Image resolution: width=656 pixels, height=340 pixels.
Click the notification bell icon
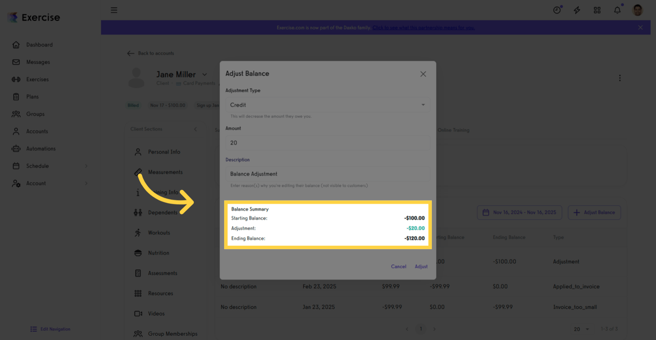pyautogui.click(x=617, y=10)
